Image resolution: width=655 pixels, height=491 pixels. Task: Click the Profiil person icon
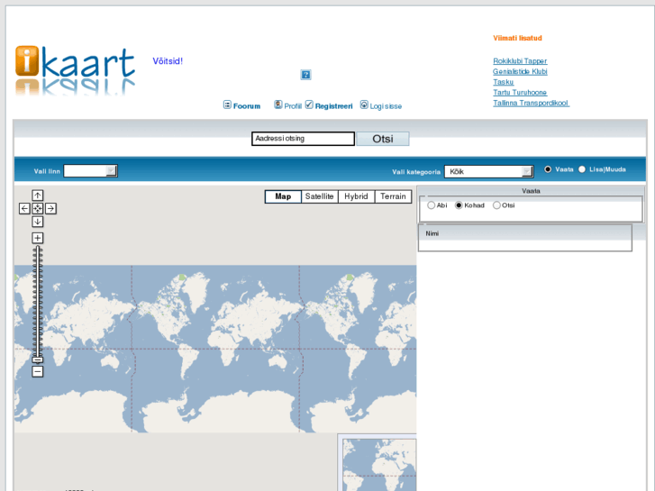pyautogui.click(x=278, y=105)
